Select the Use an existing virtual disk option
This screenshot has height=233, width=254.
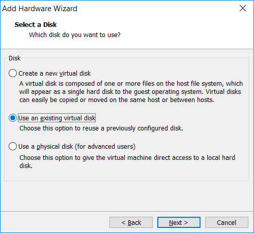pyautogui.click(x=13, y=118)
